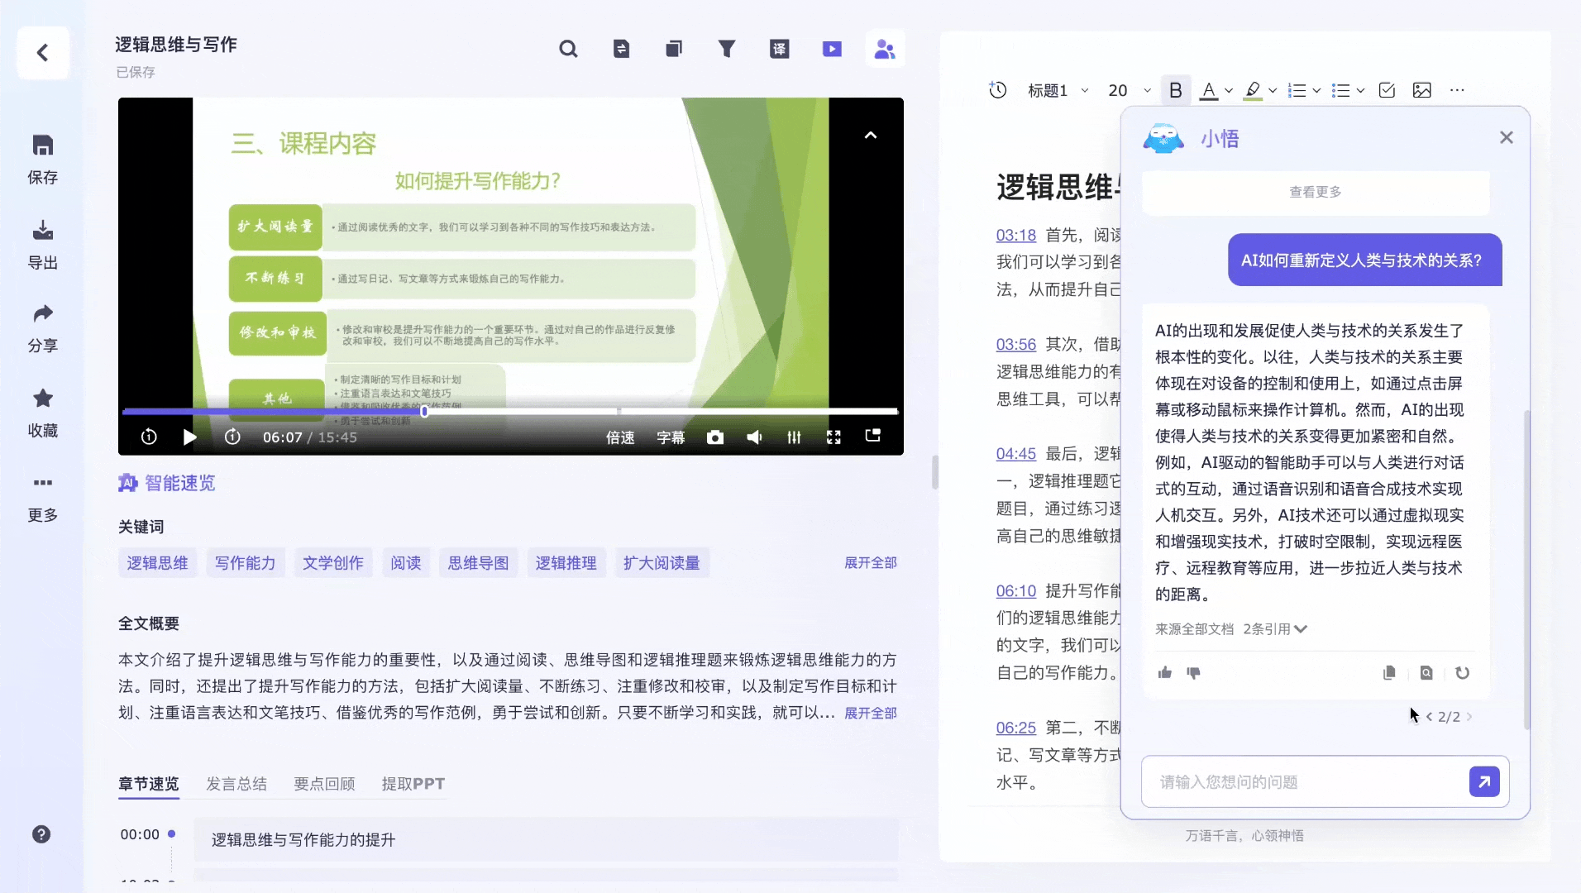Close the 小悟 assistant panel
The image size is (1581, 893).
(x=1507, y=137)
